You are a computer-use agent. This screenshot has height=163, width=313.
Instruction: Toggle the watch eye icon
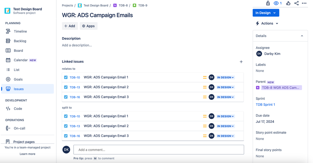click(276, 3)
